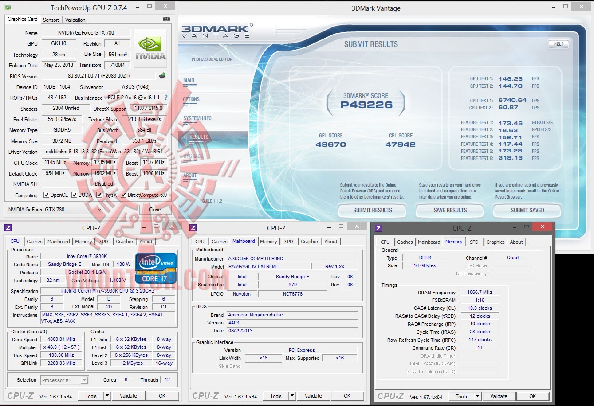Click the BIOS Version text field

coord(98,76)
